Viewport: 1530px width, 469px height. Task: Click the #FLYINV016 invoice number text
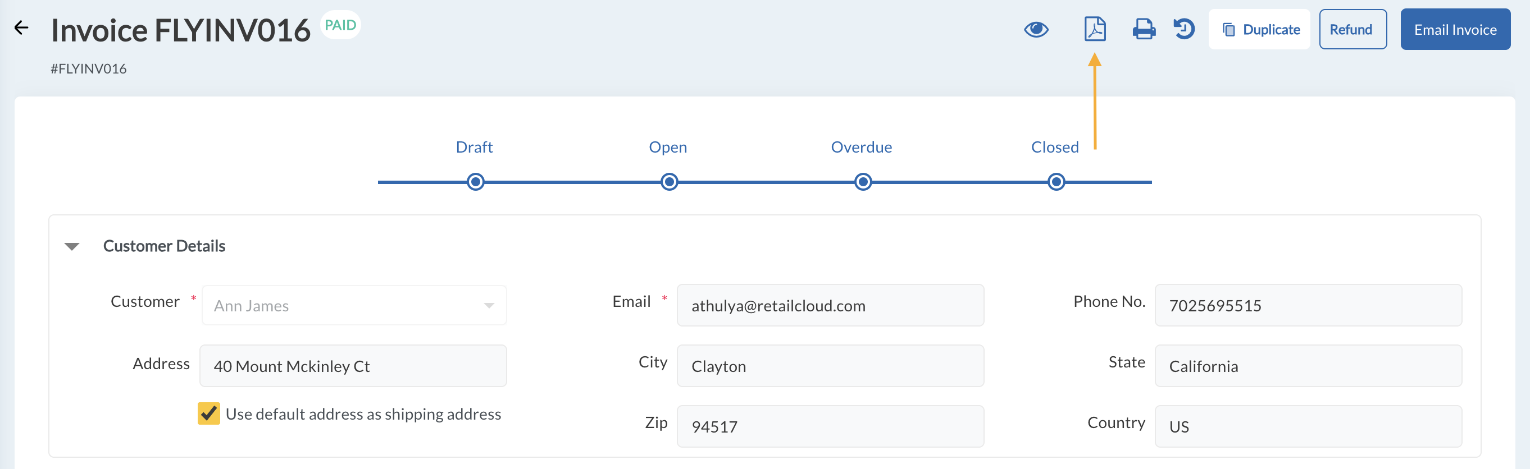point(89,69)
